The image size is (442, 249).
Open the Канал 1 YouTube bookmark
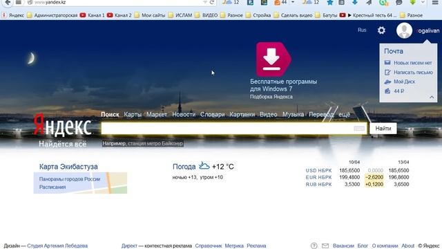(92, 15)
